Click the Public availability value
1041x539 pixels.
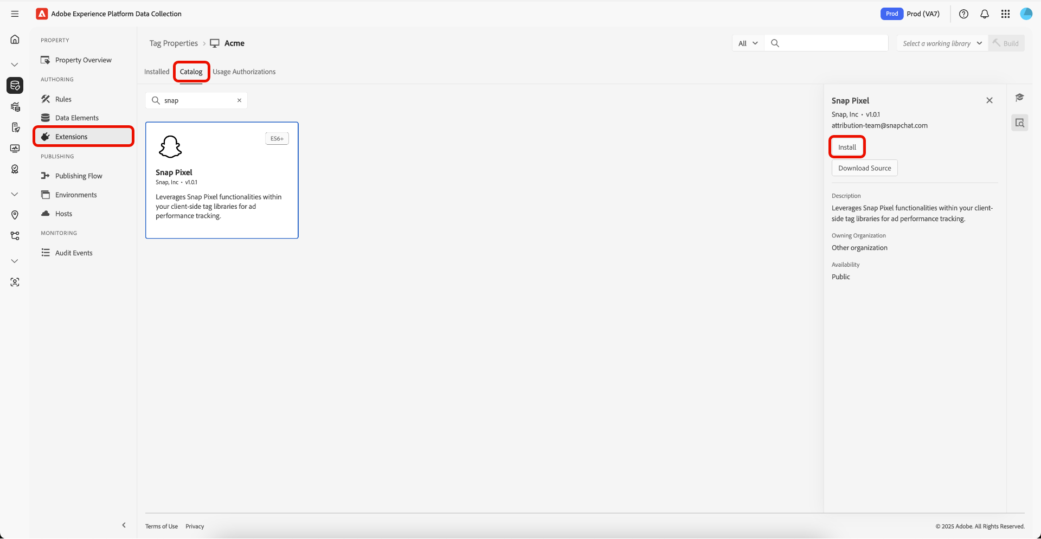pyautogui.click(x=841, y=277)
